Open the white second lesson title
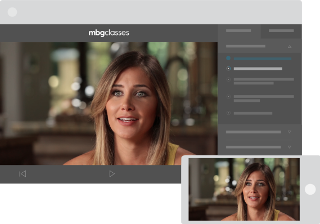 point(258,69)
